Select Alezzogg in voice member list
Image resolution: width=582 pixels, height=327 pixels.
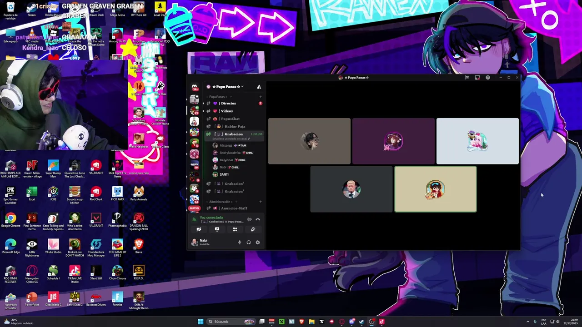point(237,145)
